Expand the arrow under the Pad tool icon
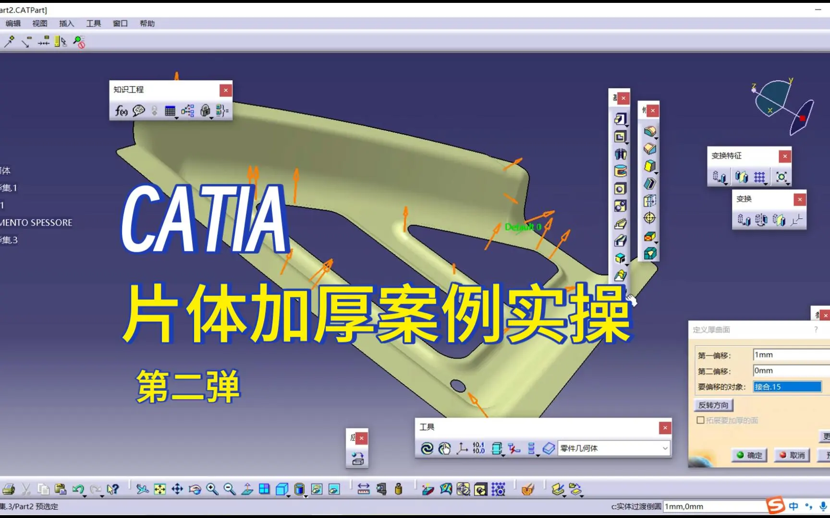 626,127
